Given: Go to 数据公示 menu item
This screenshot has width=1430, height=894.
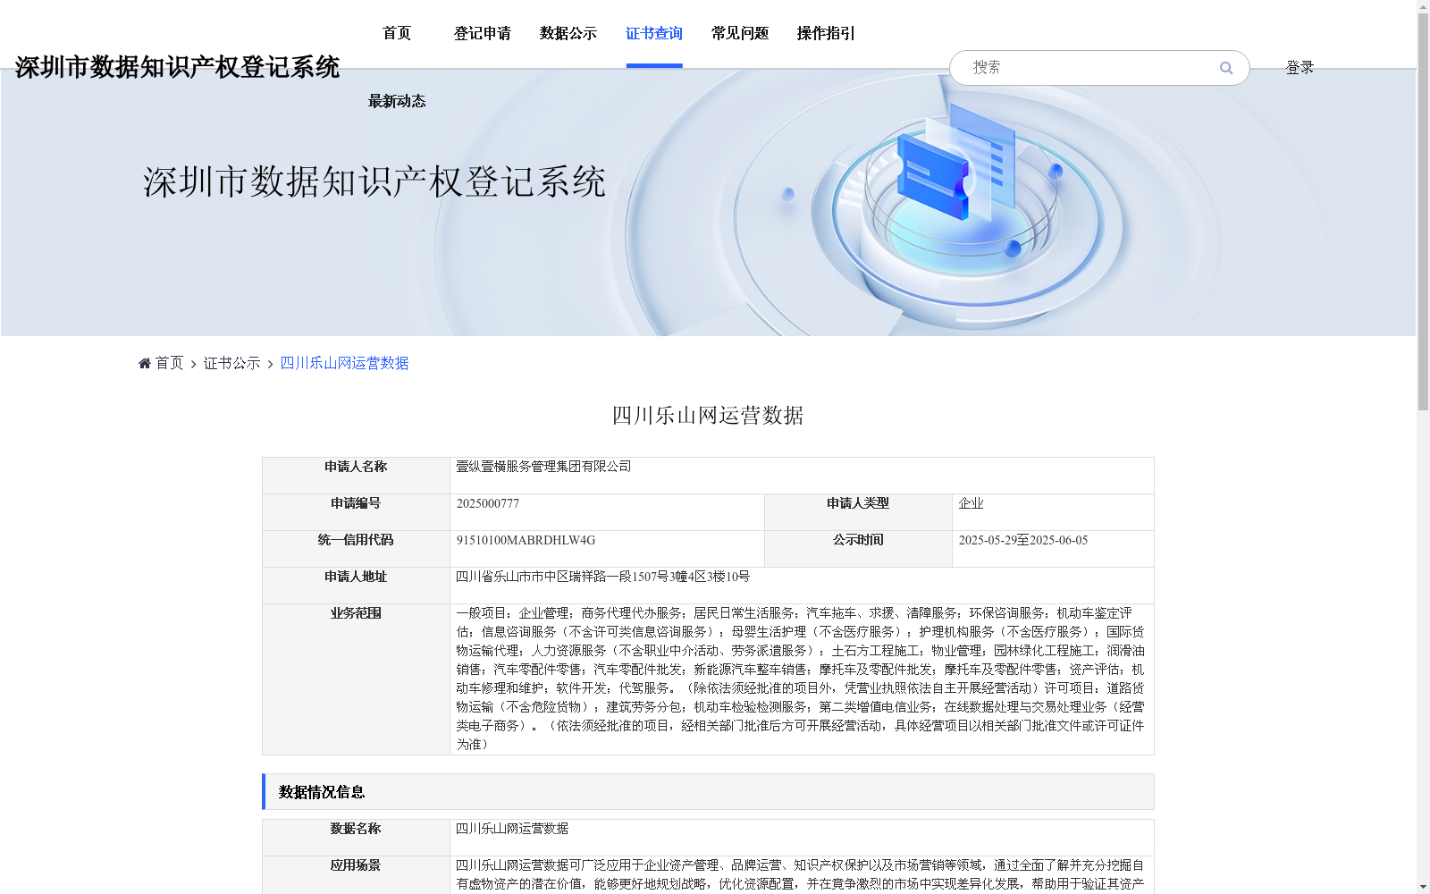Looking at the screenshot, I should (568, 33).
